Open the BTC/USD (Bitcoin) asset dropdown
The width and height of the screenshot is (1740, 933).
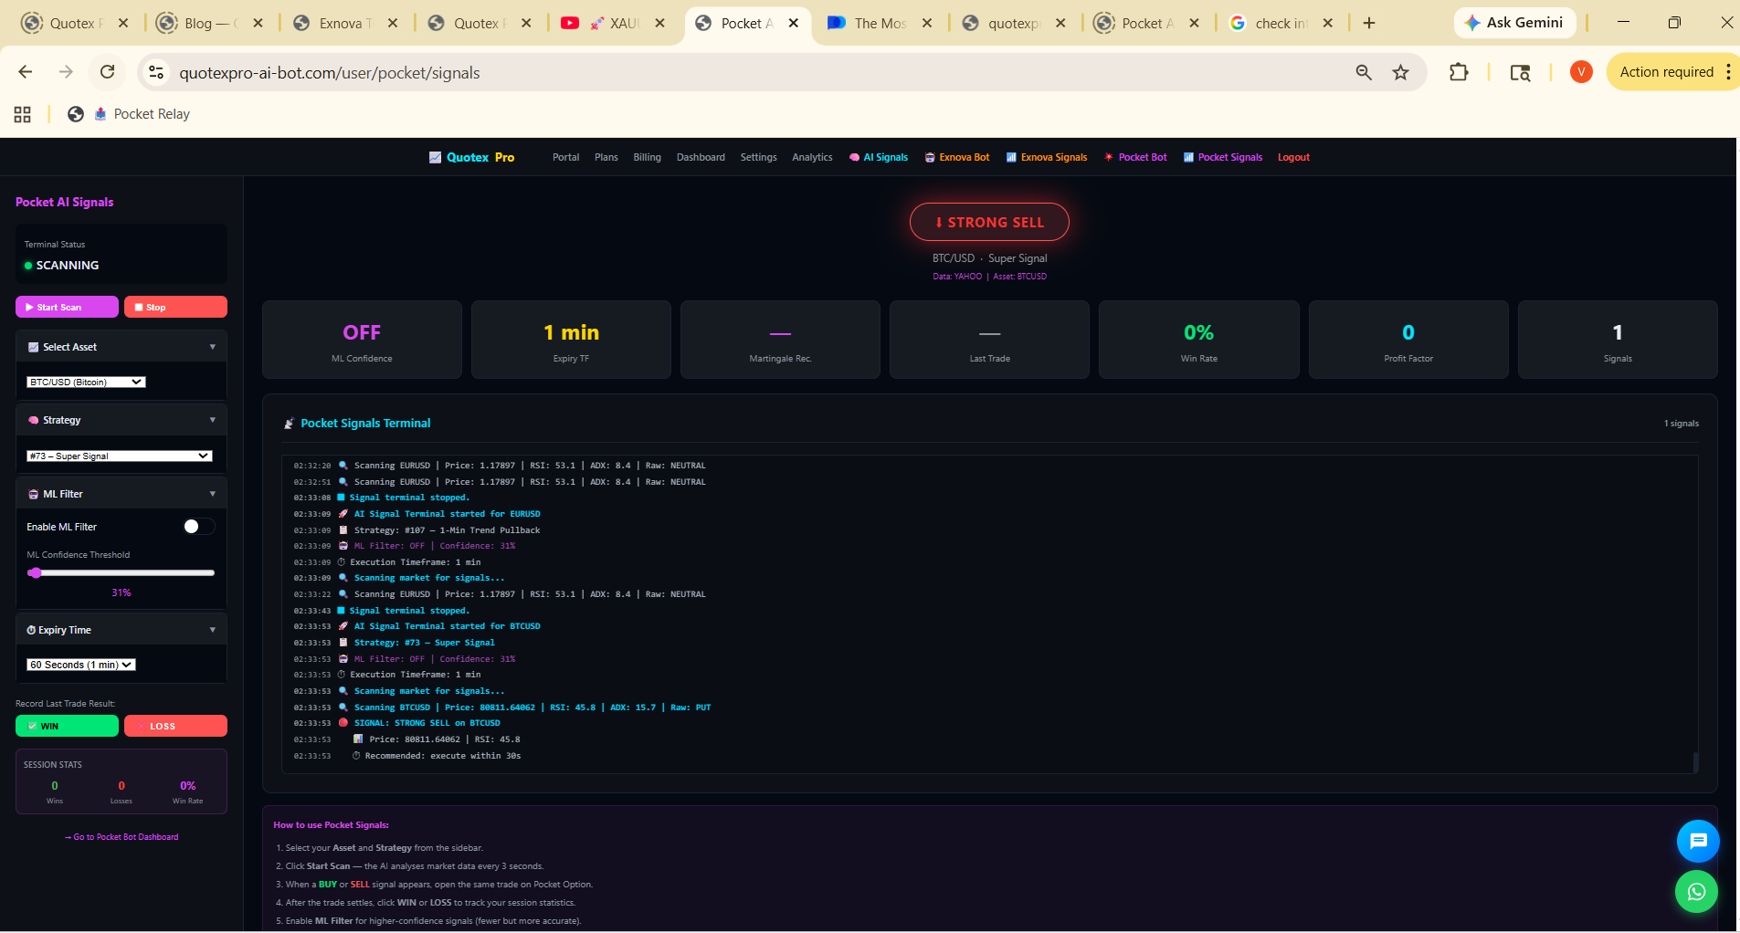tap(86, 382)
